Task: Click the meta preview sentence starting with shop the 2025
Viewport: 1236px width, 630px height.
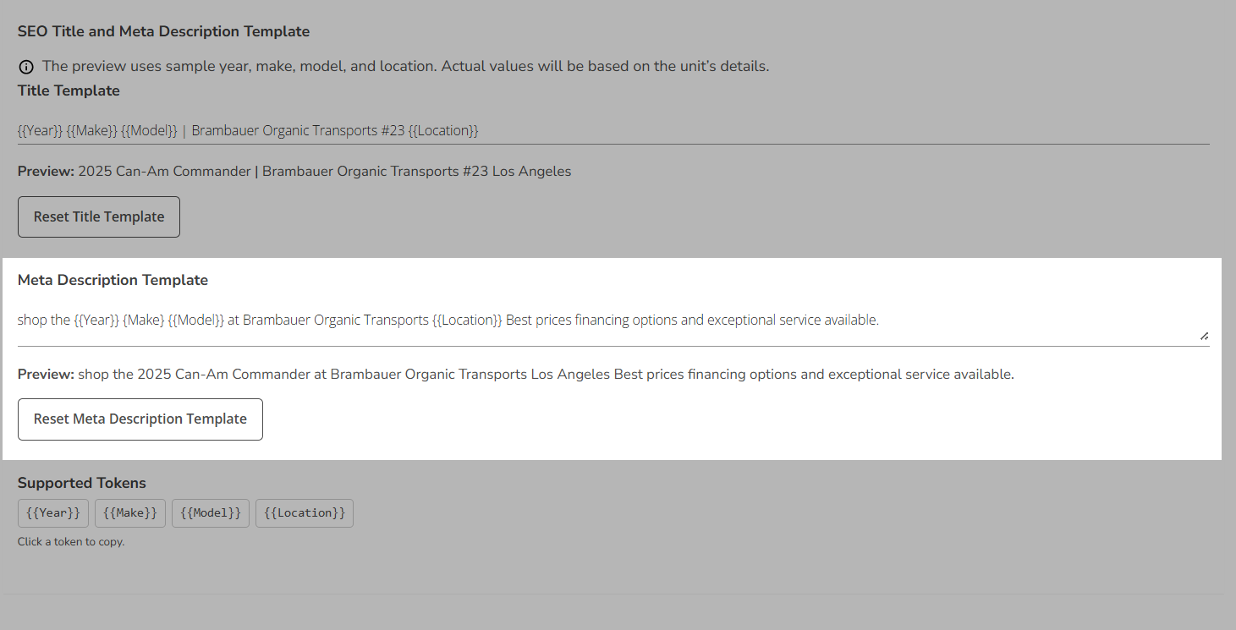Action: pyautogui.click(x=546, y=374)
